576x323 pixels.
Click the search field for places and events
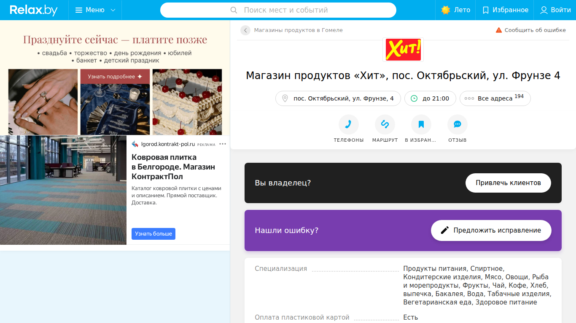click(x=278, y=10)
